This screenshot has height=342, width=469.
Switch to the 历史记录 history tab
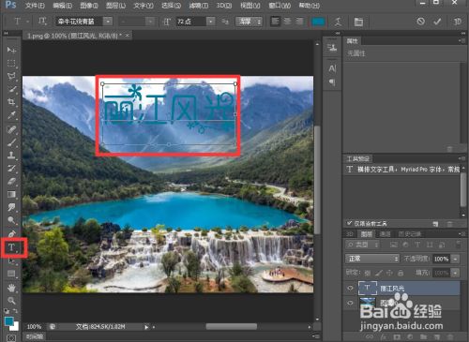point(409,234)
